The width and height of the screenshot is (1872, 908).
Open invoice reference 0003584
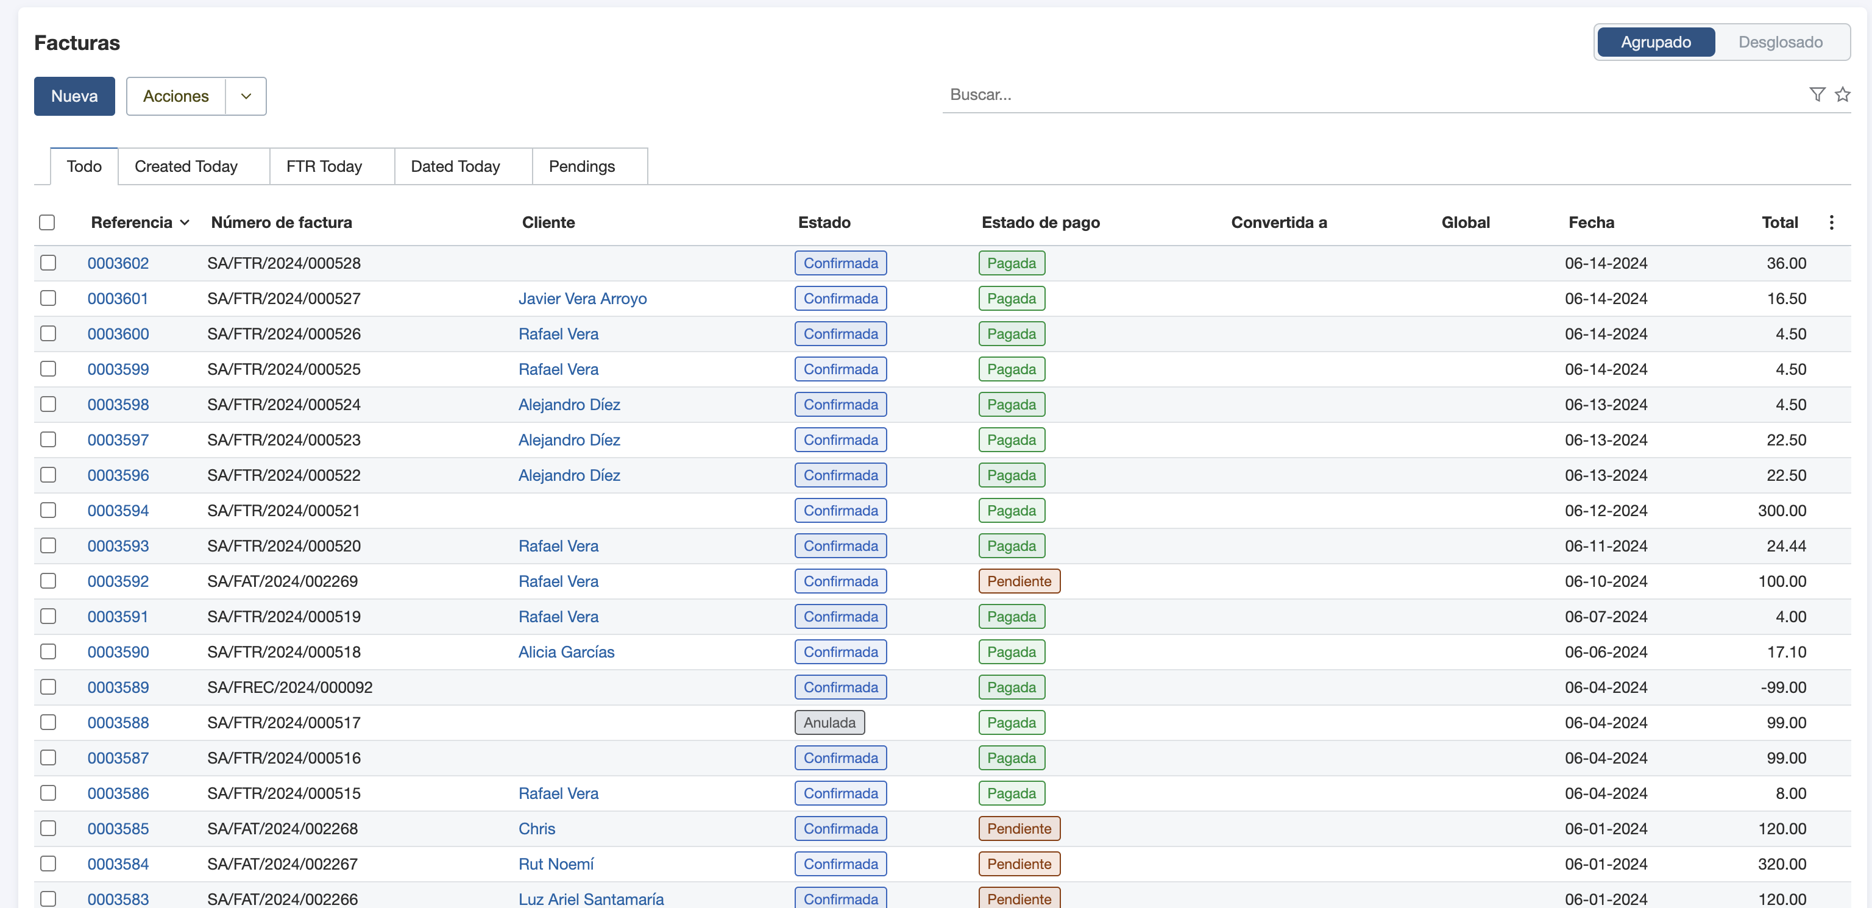tap(118, 864)
